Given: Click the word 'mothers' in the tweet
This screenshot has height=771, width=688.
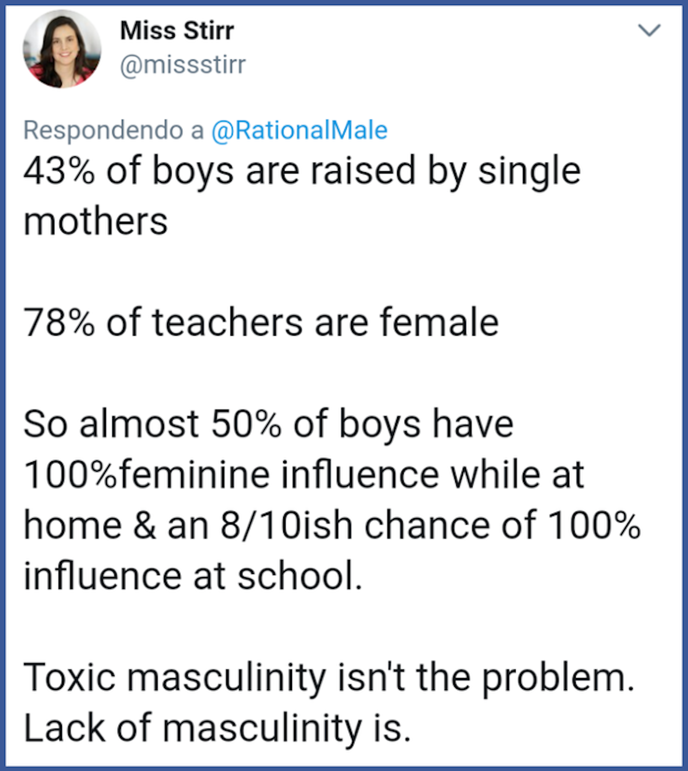Looking at the screenshot, I should (96, 221).
